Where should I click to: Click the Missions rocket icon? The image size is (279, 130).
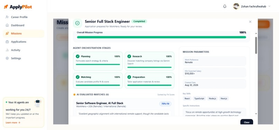[7, 33]
